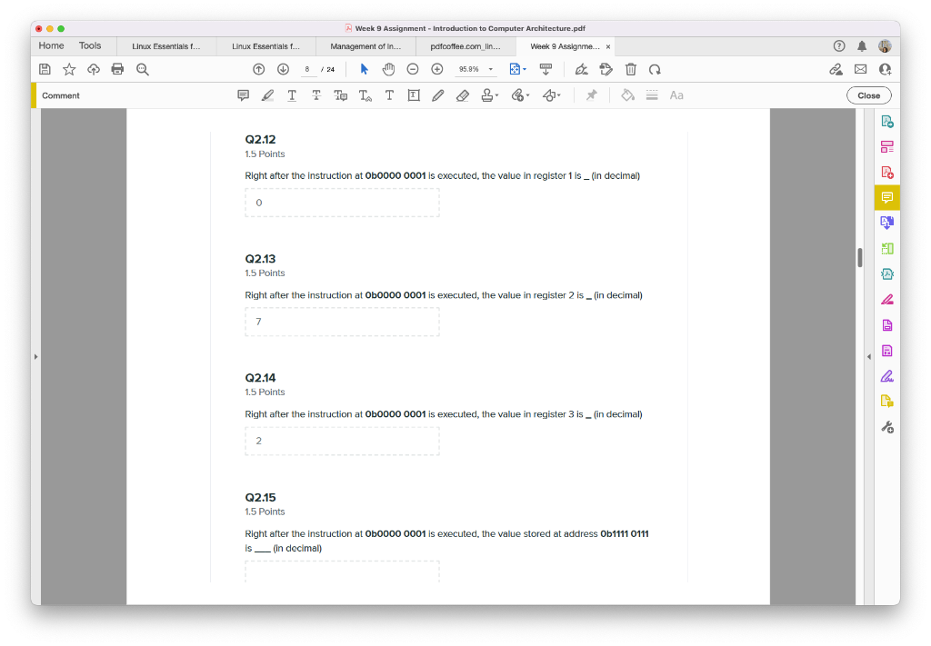
Task: Go to the next page
Action: coord(284,69)
